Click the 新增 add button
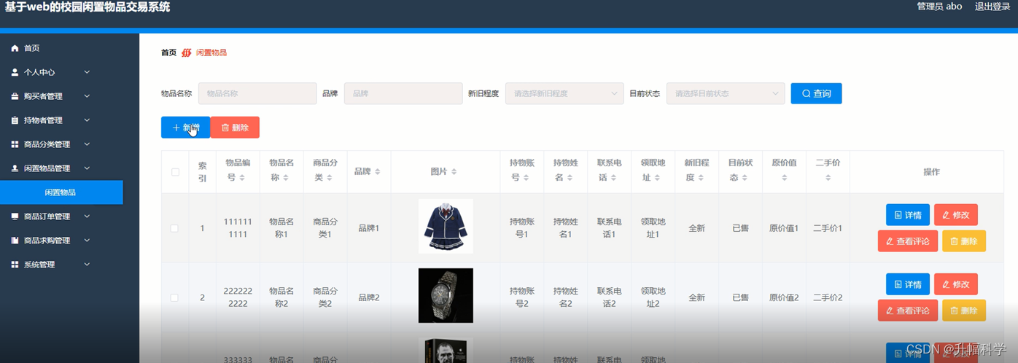Viewport: 1018px width, 363px height. [185, 128]
